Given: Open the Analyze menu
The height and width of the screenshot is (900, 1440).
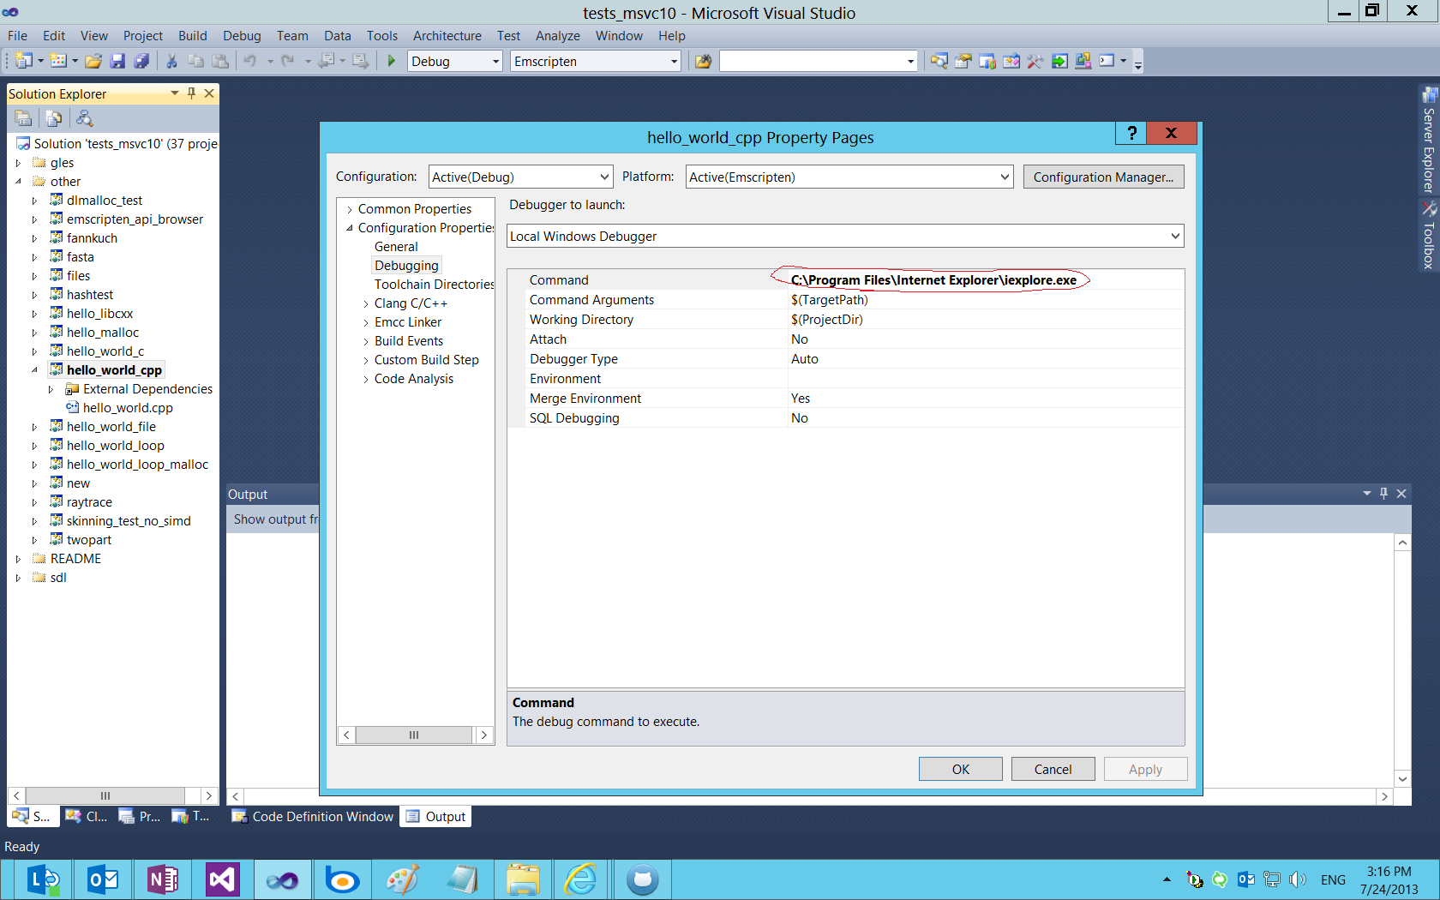Looking at the screenshot, I should coord(557,36).
